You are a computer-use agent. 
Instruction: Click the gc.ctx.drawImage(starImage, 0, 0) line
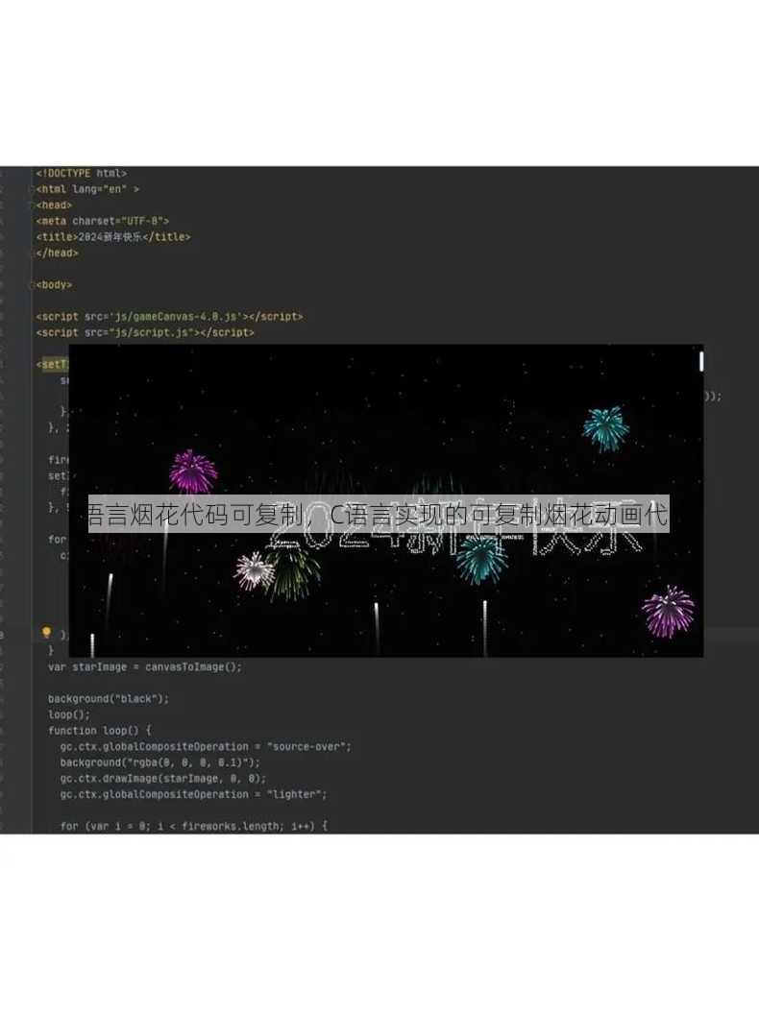point(163,778)
